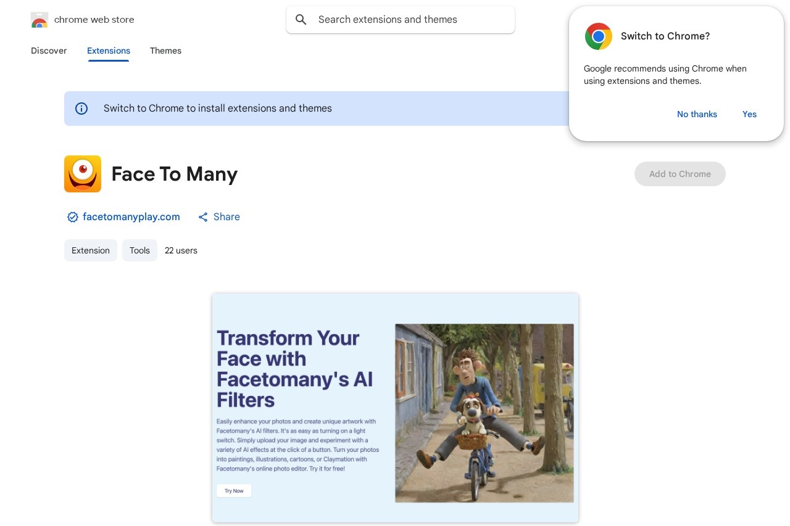
Task: Open the facetomanyplay.com publisher link
Action: (x=131, y=217)
